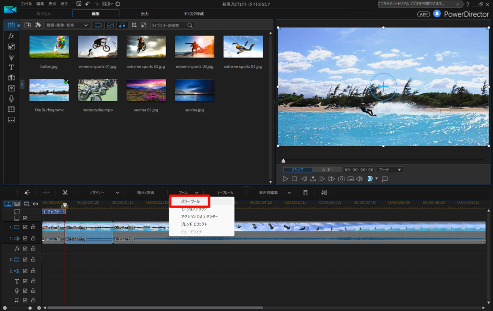This screenshot has height=311, width=493.
Task: Open media type filter dropdown in library
Action: (x=67, y=25)
